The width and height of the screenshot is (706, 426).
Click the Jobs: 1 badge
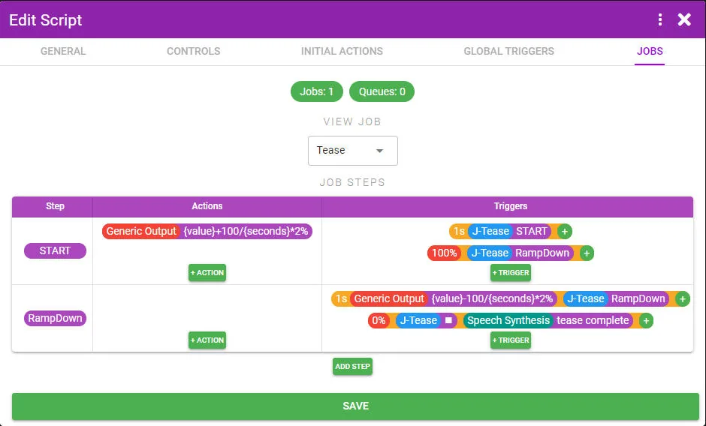coord(317,91)
